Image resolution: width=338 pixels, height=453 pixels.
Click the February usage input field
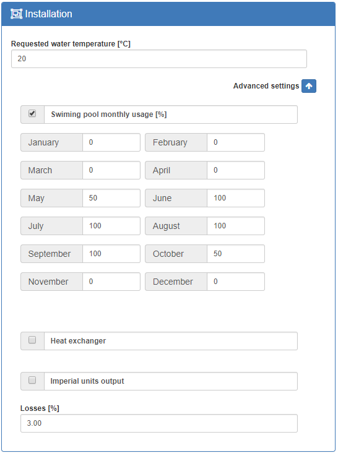click(236, 142)
